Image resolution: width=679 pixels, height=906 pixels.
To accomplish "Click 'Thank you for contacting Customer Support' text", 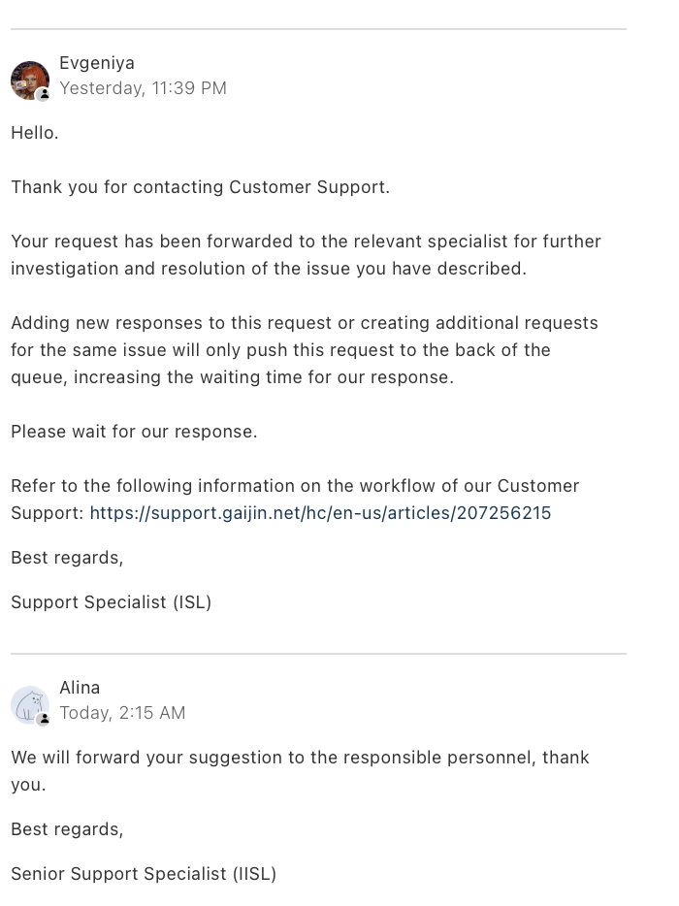I will [200, 187].
